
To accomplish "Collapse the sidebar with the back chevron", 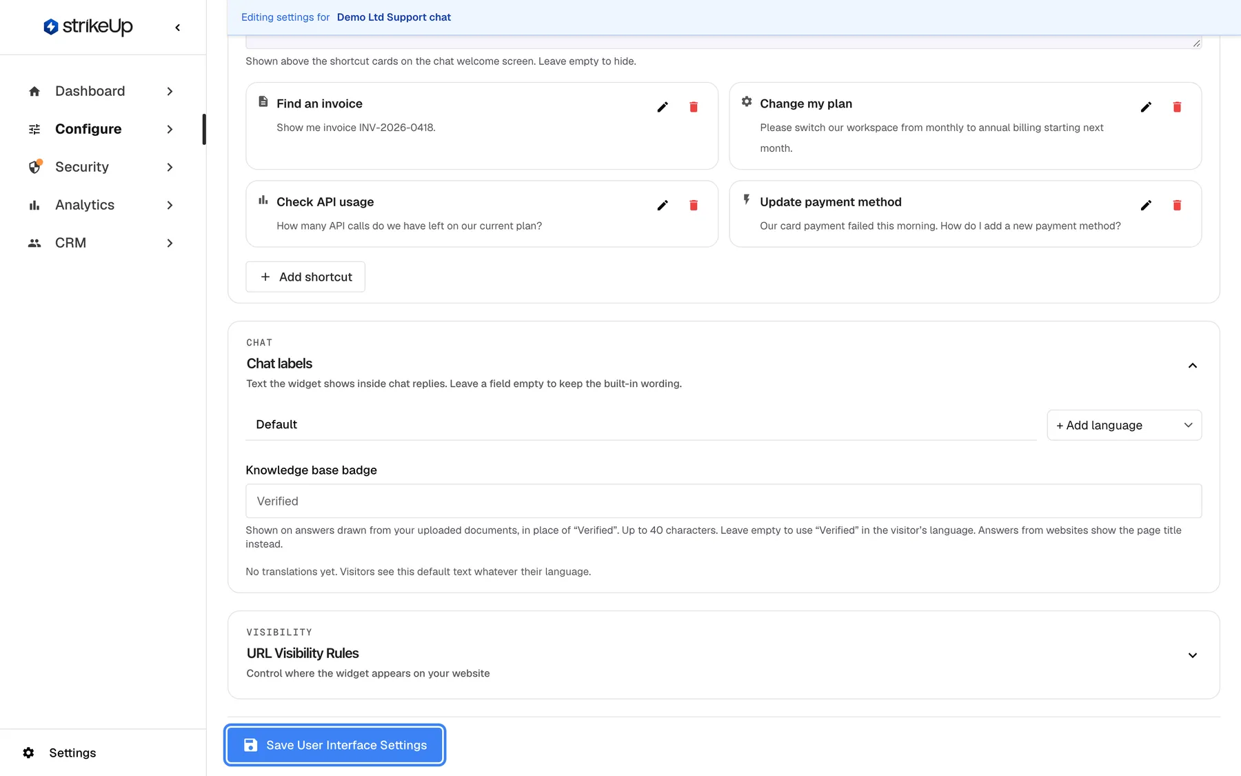I will point(178,28).
